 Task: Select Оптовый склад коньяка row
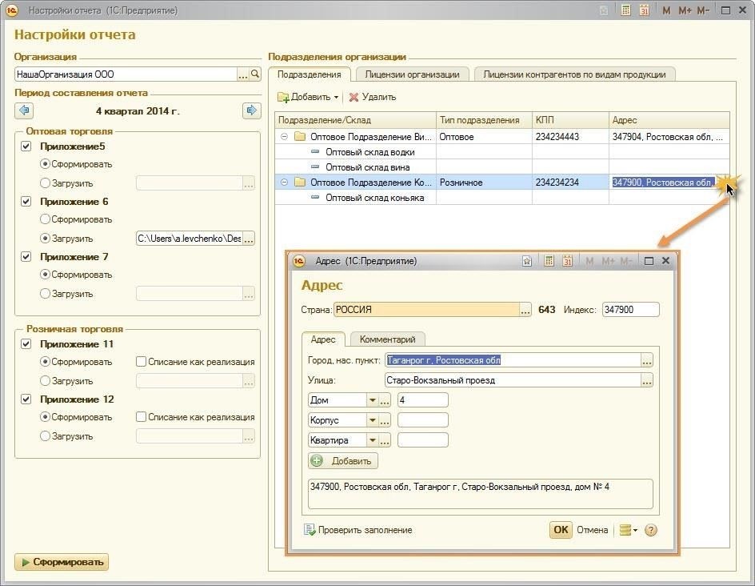click(502, 198)
